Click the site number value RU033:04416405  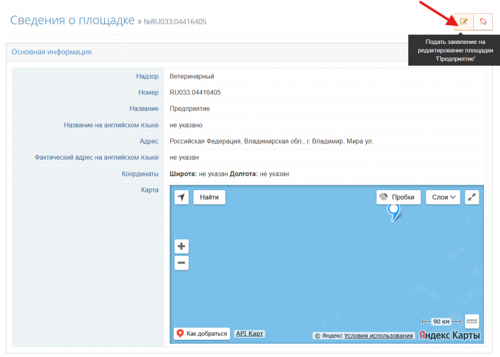pyautogui.click(x=195, y=92)
